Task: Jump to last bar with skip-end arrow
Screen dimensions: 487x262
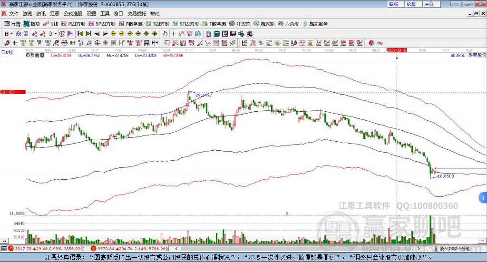Action: click(88, 34)
